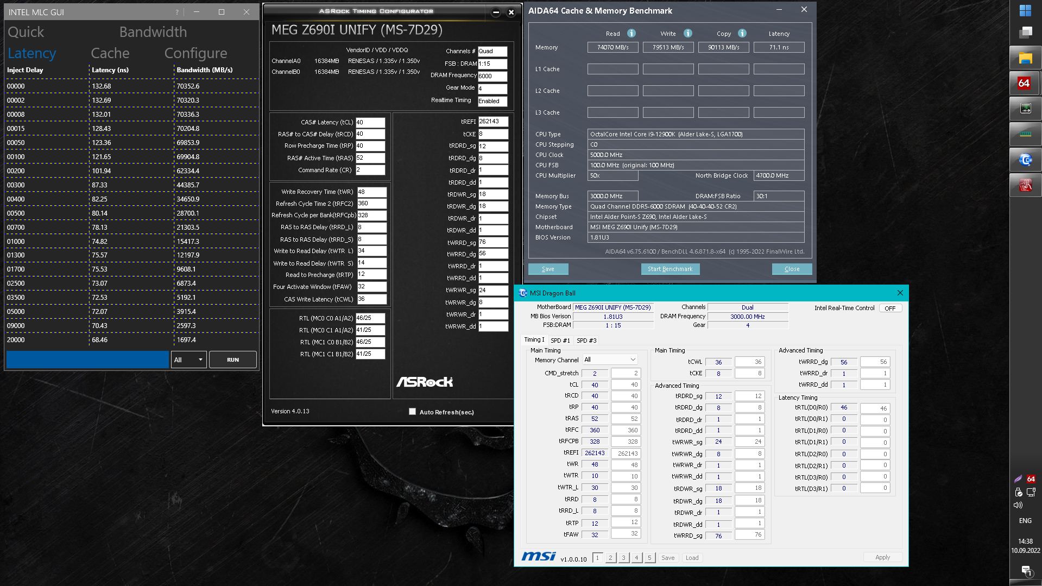Click the ENG language indicator
This screenshot has height=586, width=1042.
[x=1025, y=521]
